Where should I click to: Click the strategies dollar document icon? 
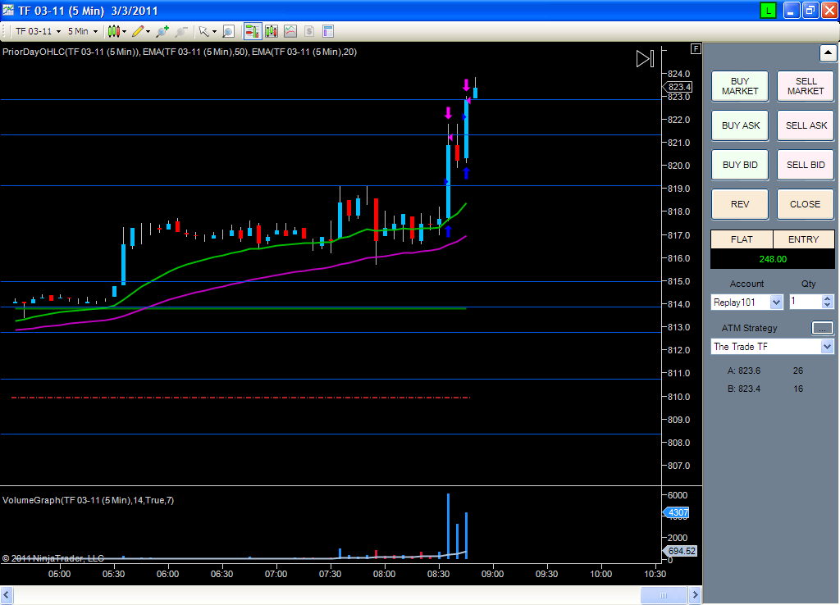tap(309, 32)
